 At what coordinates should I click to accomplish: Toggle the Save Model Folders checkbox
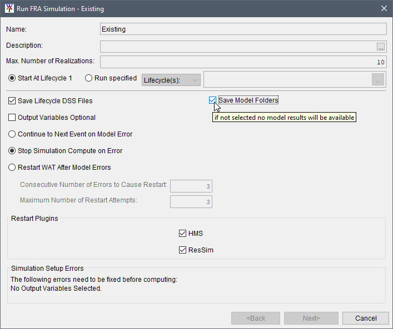point(212,100)
